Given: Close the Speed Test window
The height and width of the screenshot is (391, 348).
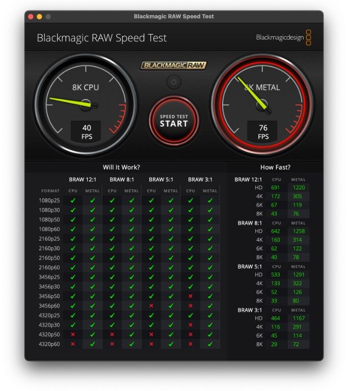Looking at the screenshot, I should click(31, 17).
